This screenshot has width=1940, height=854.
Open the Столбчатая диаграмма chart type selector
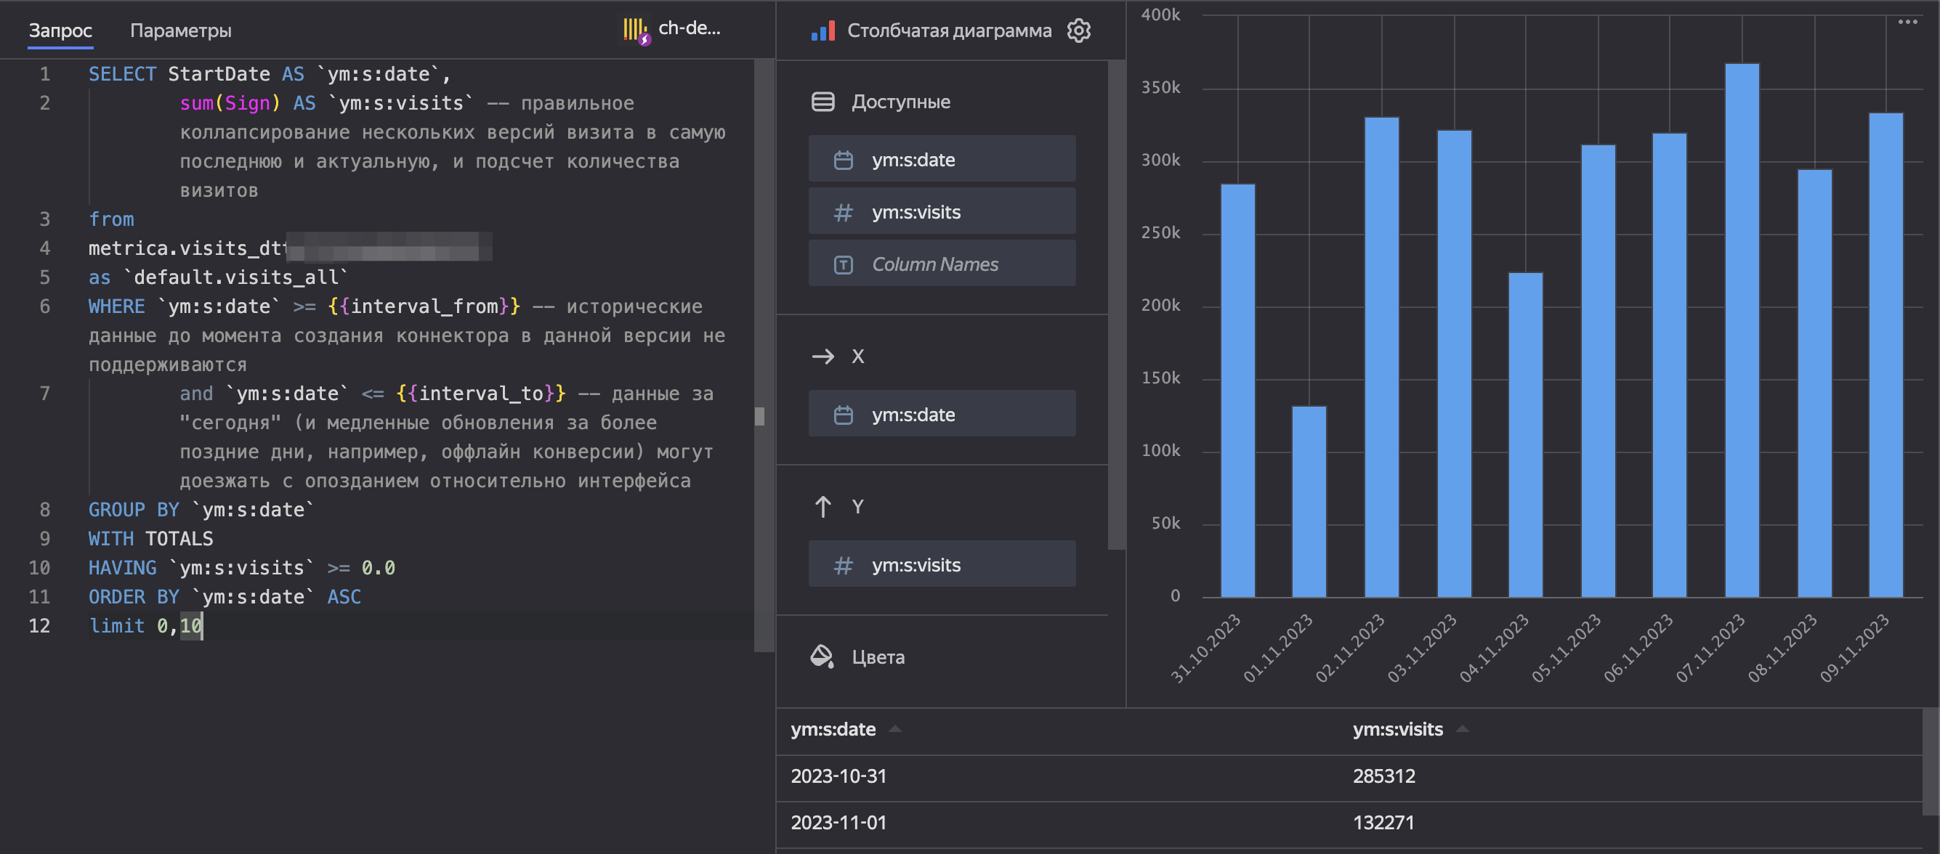tap(948, 30)
